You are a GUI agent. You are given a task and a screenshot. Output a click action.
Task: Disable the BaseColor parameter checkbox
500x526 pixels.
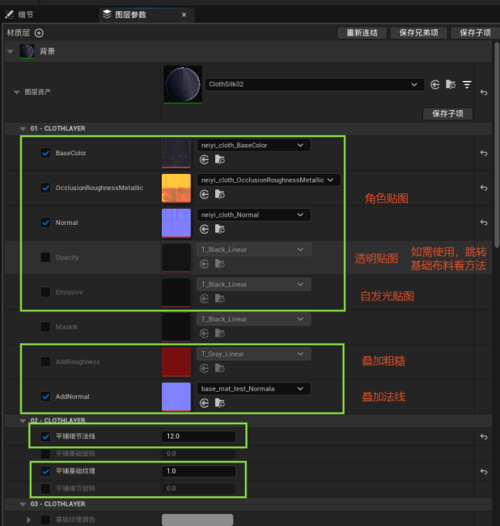click(45, 153)
